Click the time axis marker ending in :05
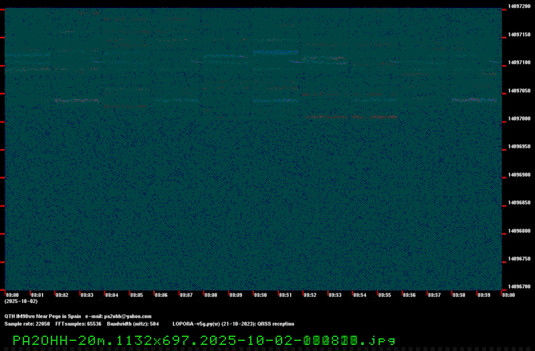535x351 pixels. pyautogui.click(x=136, y=295)
